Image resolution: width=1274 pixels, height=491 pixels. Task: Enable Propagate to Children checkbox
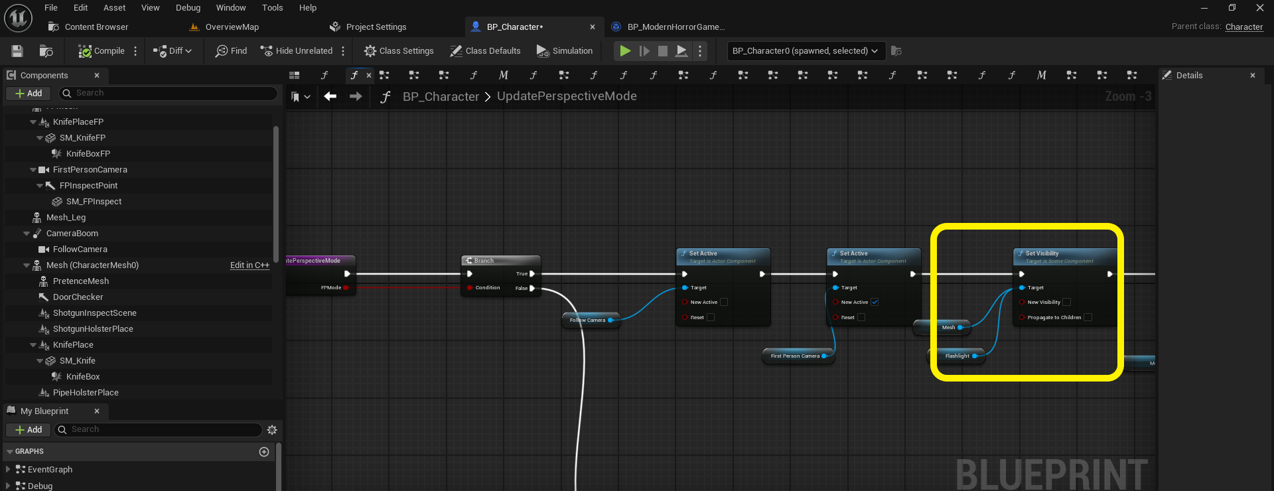1088,318
